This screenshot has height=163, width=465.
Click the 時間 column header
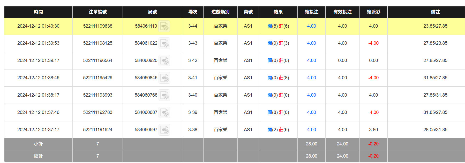pos(38,12)
